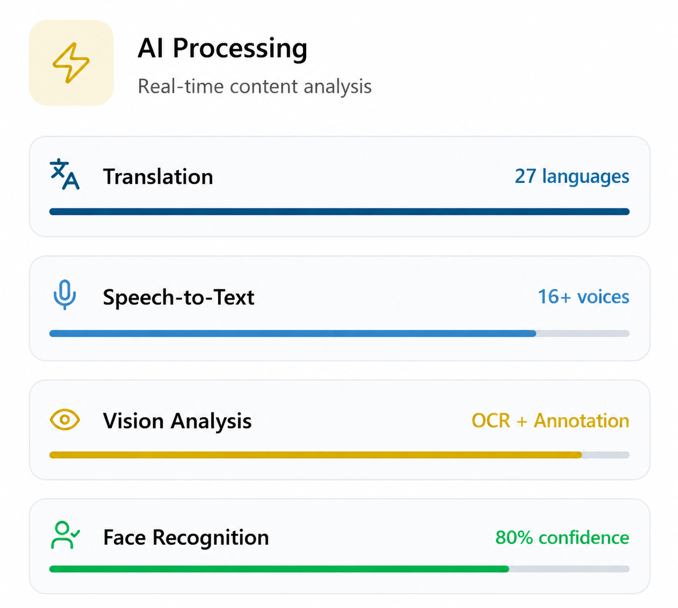Image resolution: width=678 pixels, height=608 pixels.
Task: Select the Translation label
Action: (x=158, y=177)
